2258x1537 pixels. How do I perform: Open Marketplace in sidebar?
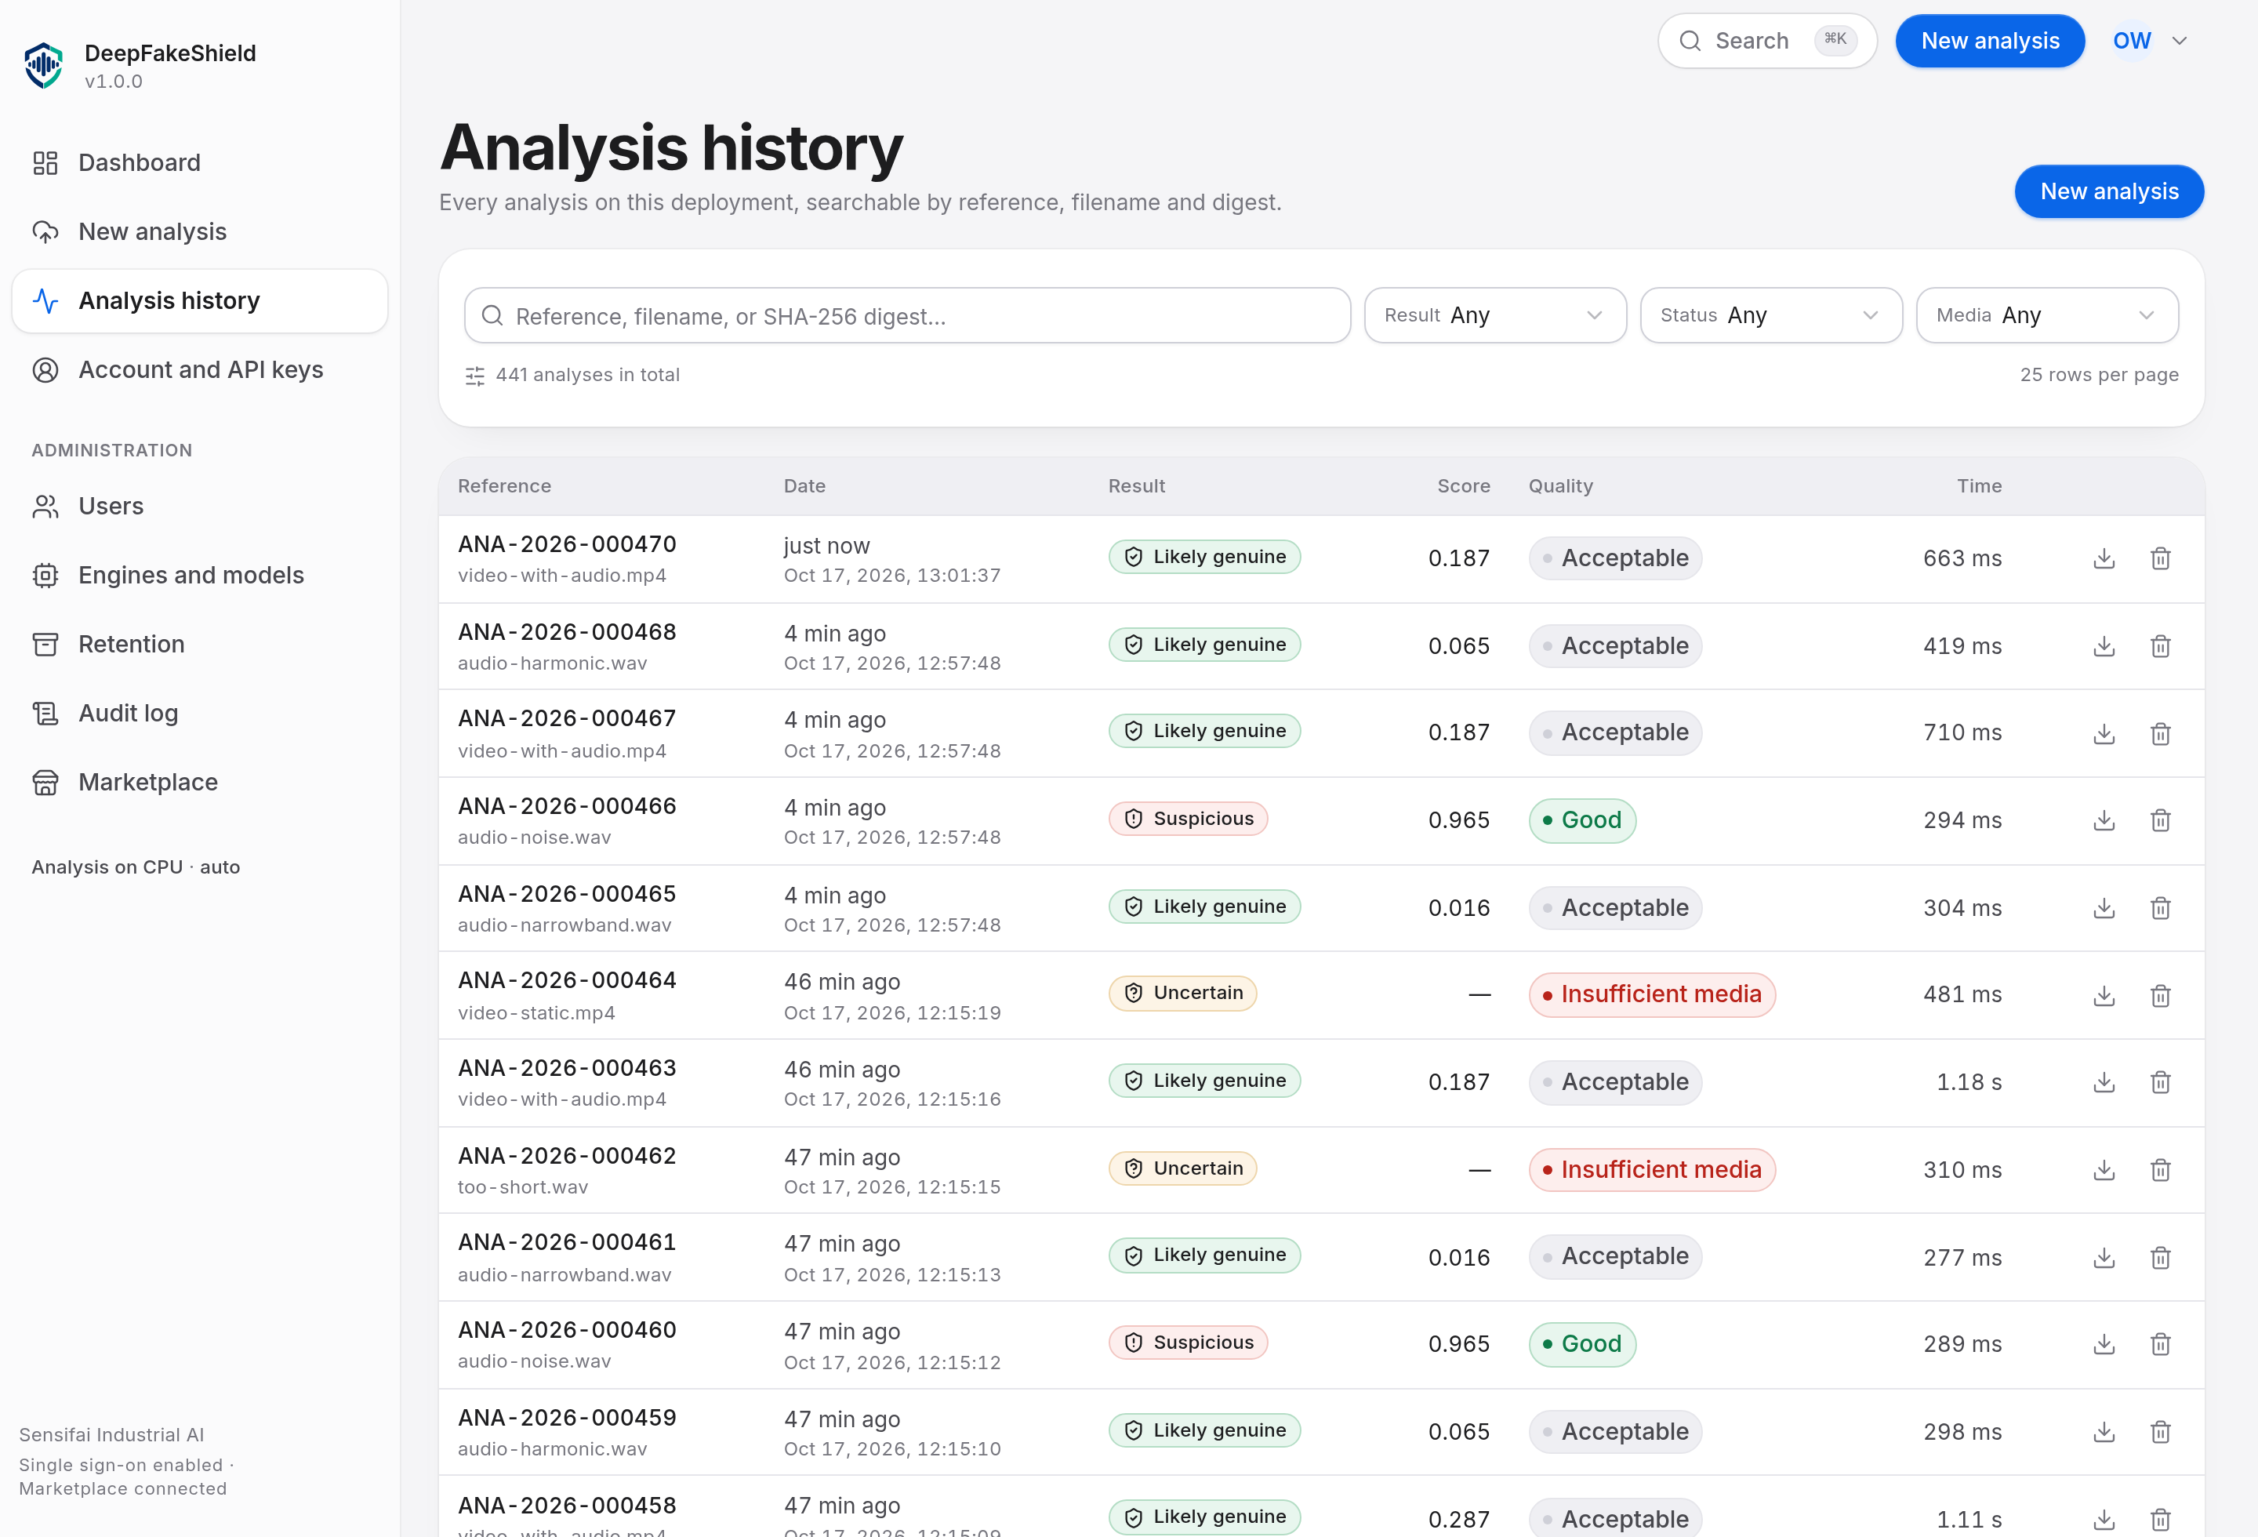tap(200, 782)
